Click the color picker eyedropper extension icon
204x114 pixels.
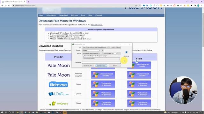[x=154, y=6]
